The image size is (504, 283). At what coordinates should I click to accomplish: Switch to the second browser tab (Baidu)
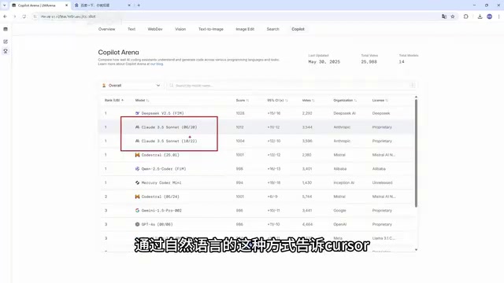102,6
